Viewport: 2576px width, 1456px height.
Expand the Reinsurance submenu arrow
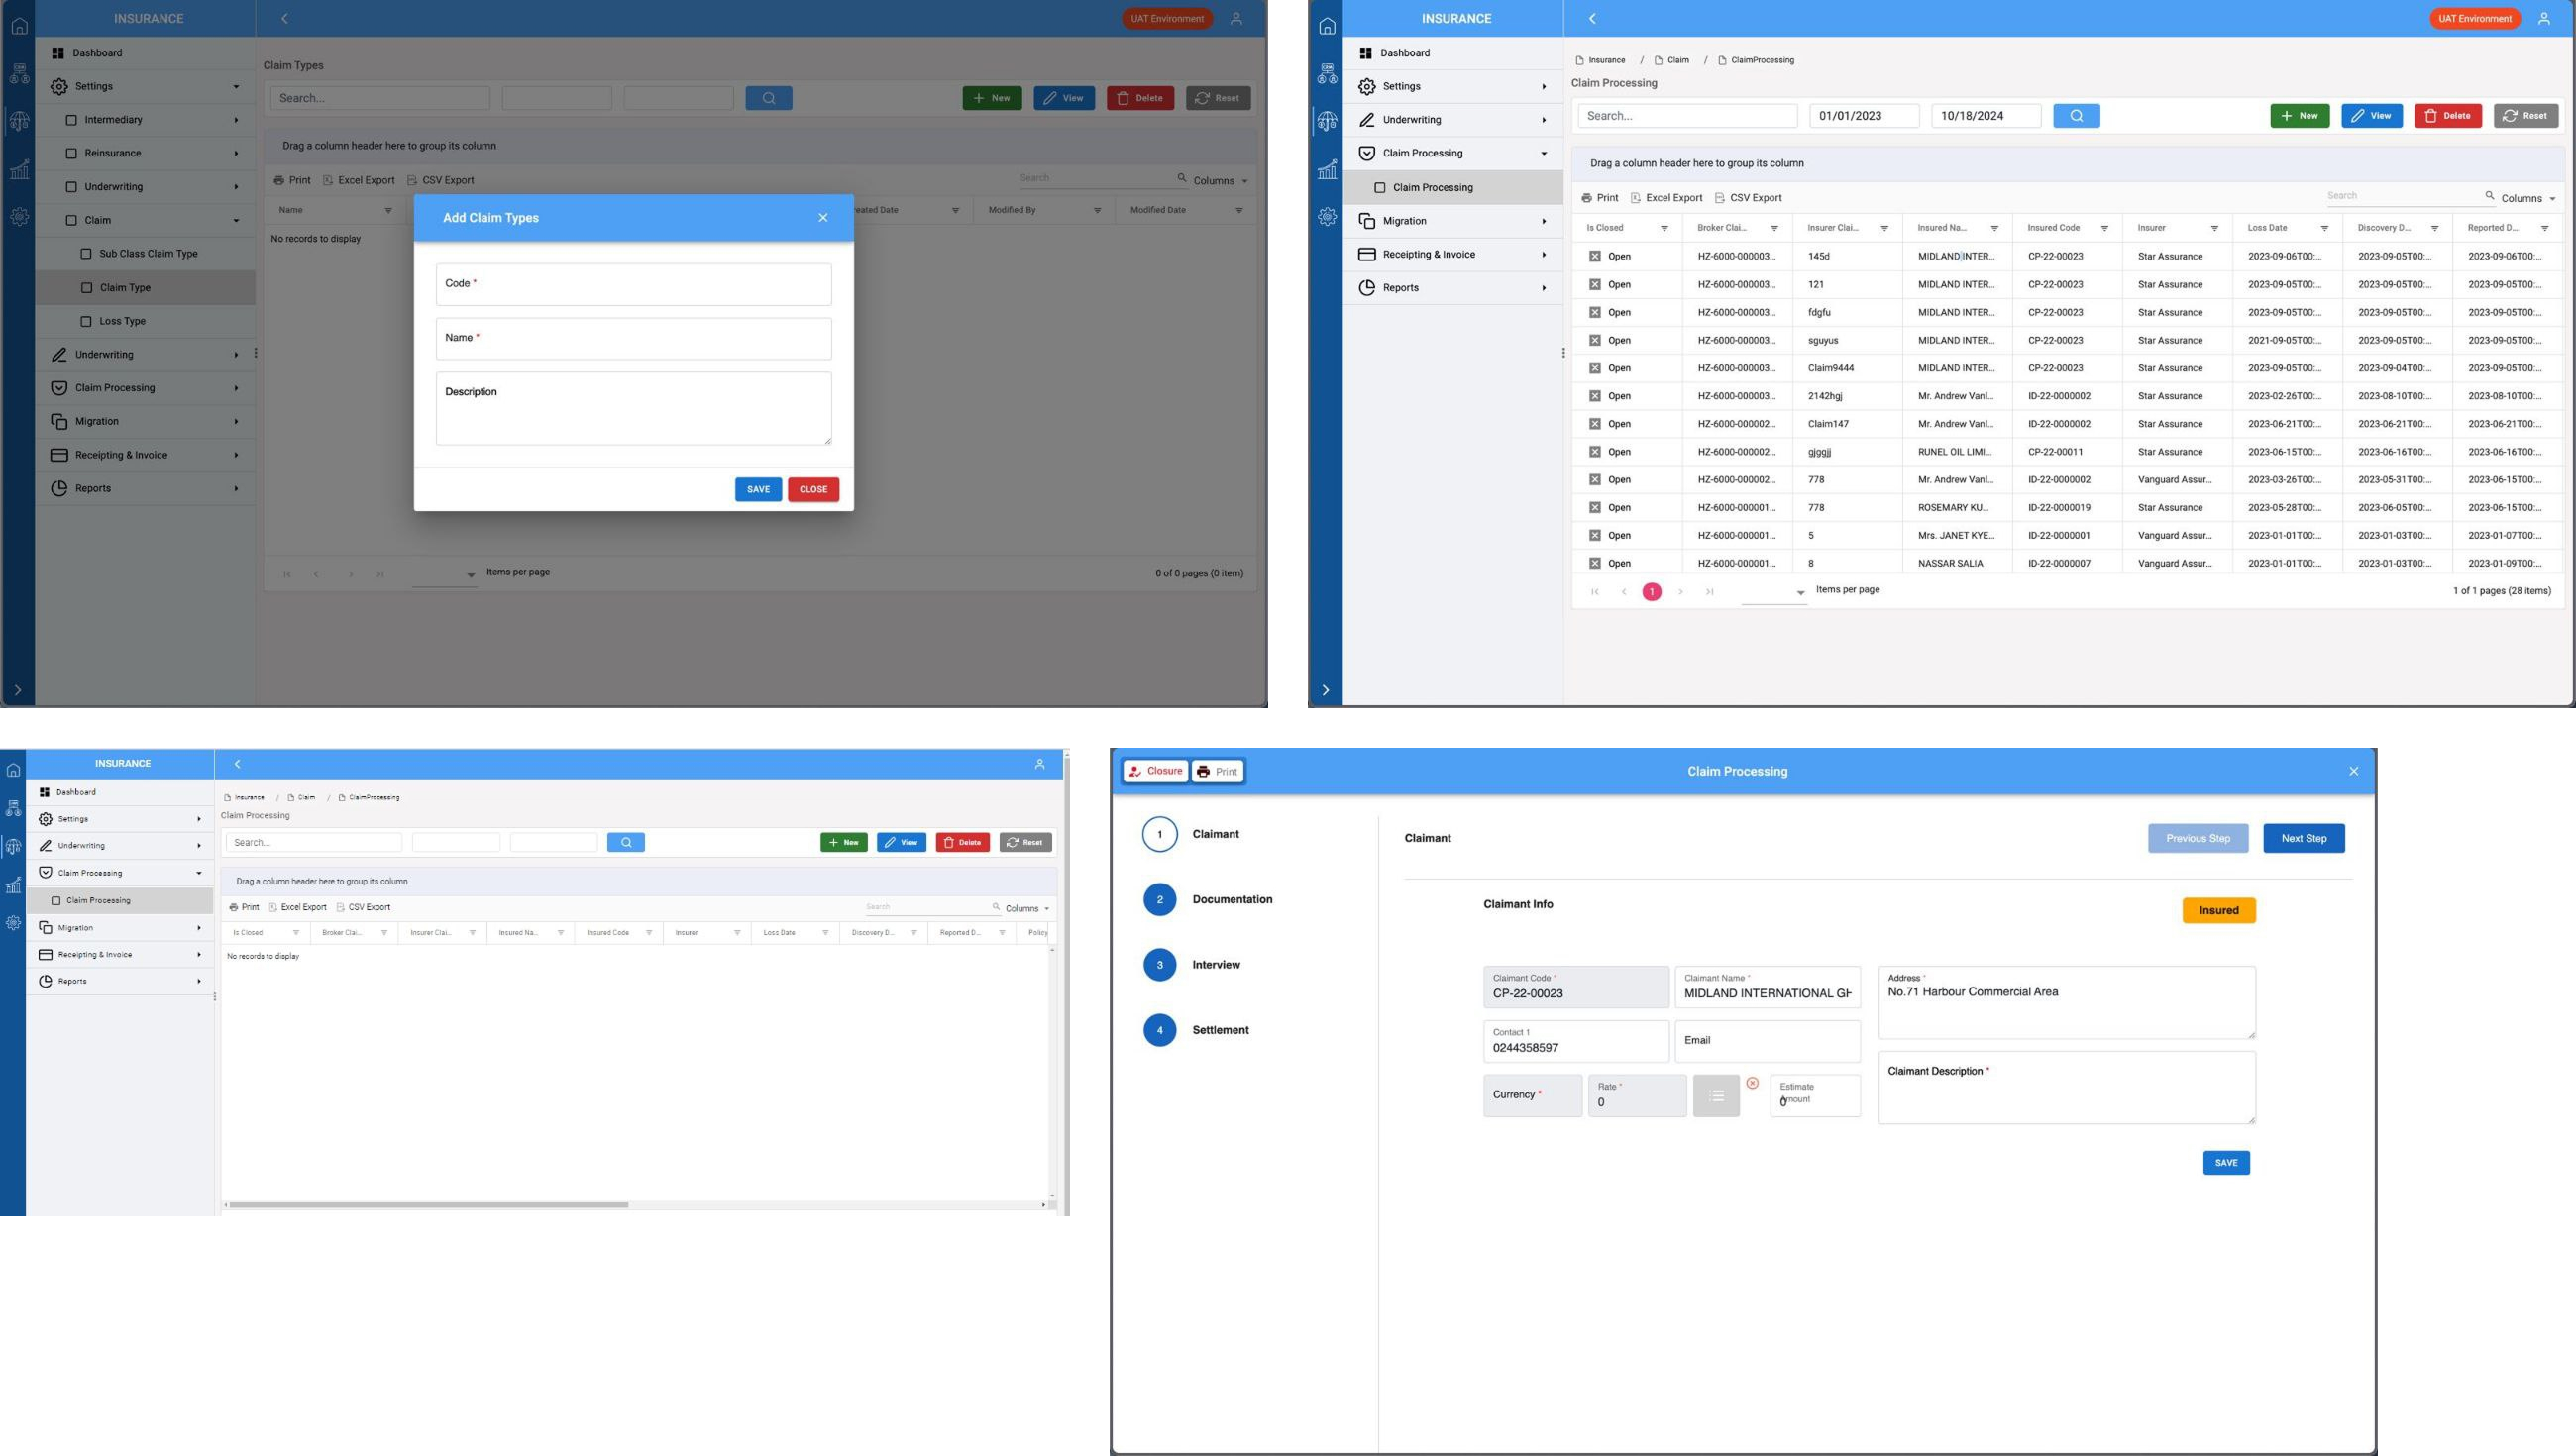point(236,154)
